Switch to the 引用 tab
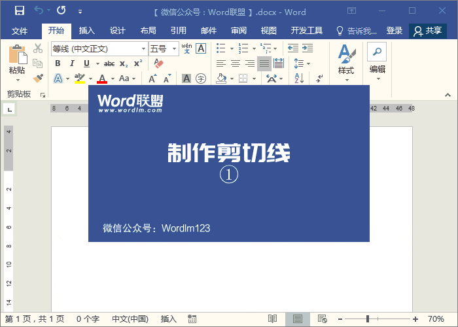This screenshot has height=327, width=458. tap(179, 30)
